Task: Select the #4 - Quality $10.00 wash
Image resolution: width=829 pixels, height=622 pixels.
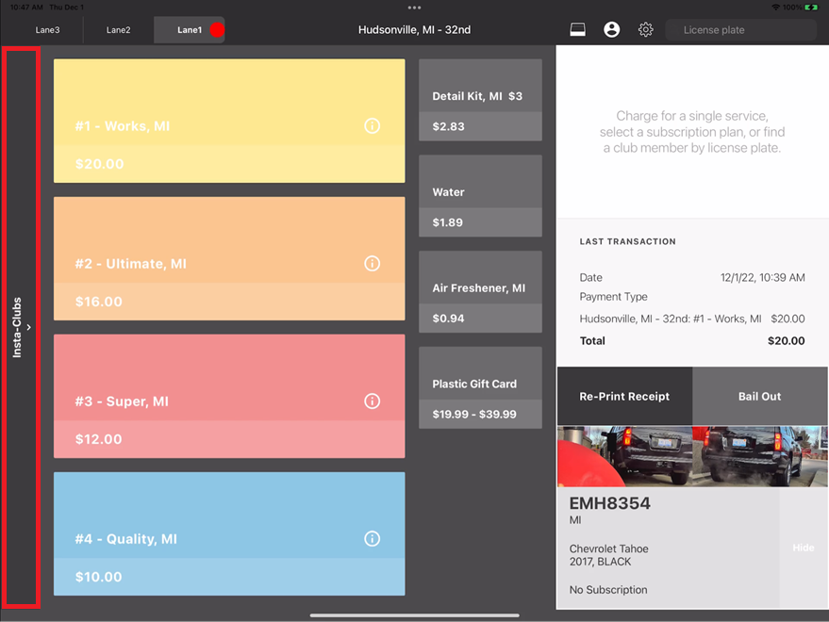Action: click(229, 533)
